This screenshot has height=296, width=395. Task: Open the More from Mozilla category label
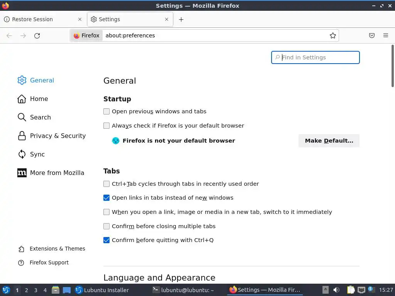tap(57, 173)
